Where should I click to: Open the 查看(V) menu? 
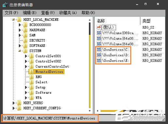point(48,13)
